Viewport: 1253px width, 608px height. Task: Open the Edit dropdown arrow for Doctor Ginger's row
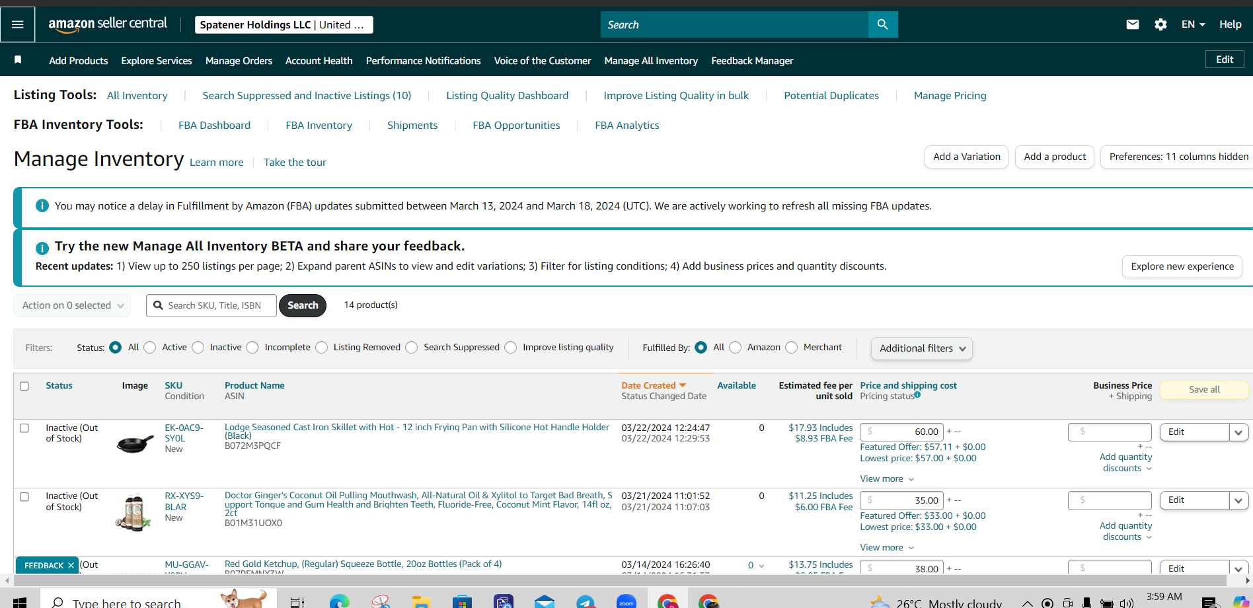[1238, 501]
